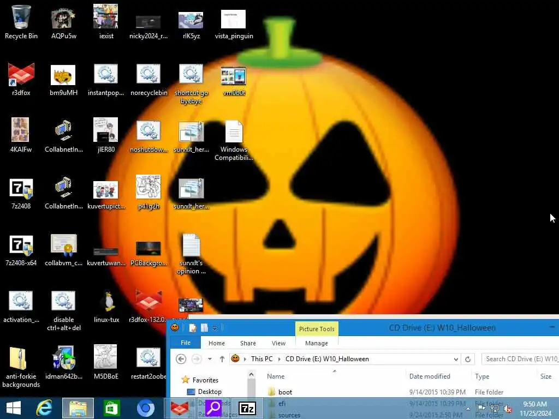The width and height of the screenshot is (559, 419).
Task: Select the jIER80 picture icon
Action: coord(106,135)
